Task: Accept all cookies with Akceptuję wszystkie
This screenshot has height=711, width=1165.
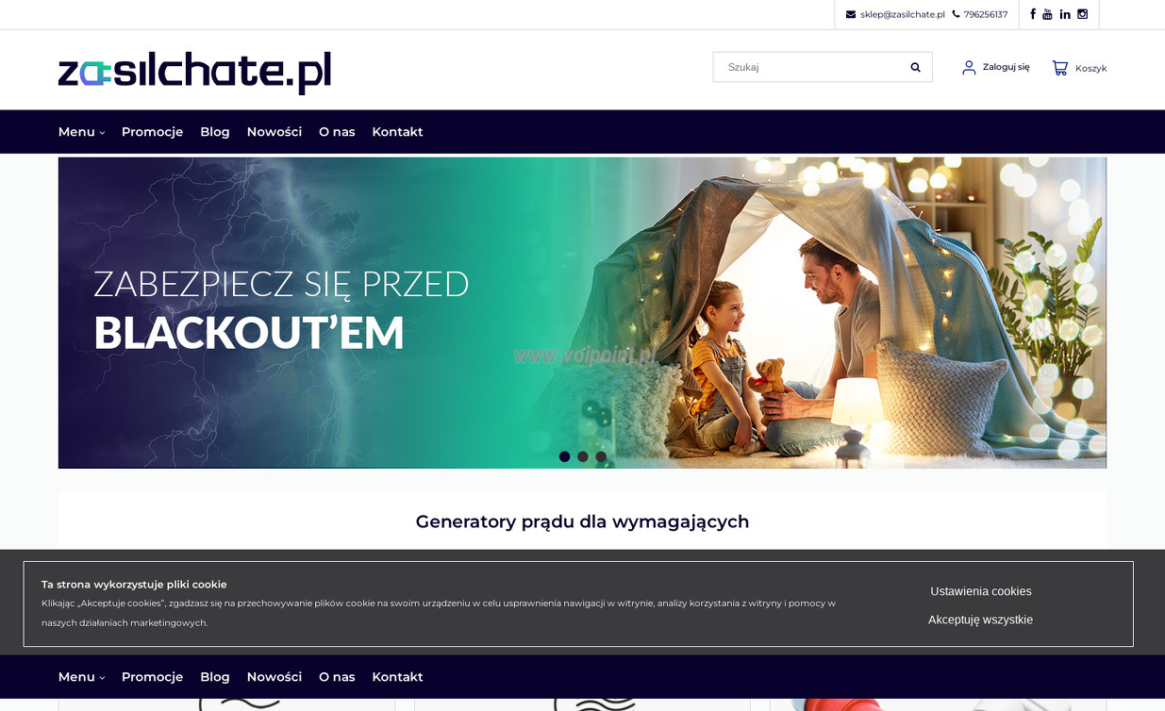Action: [x=981, y=620]
